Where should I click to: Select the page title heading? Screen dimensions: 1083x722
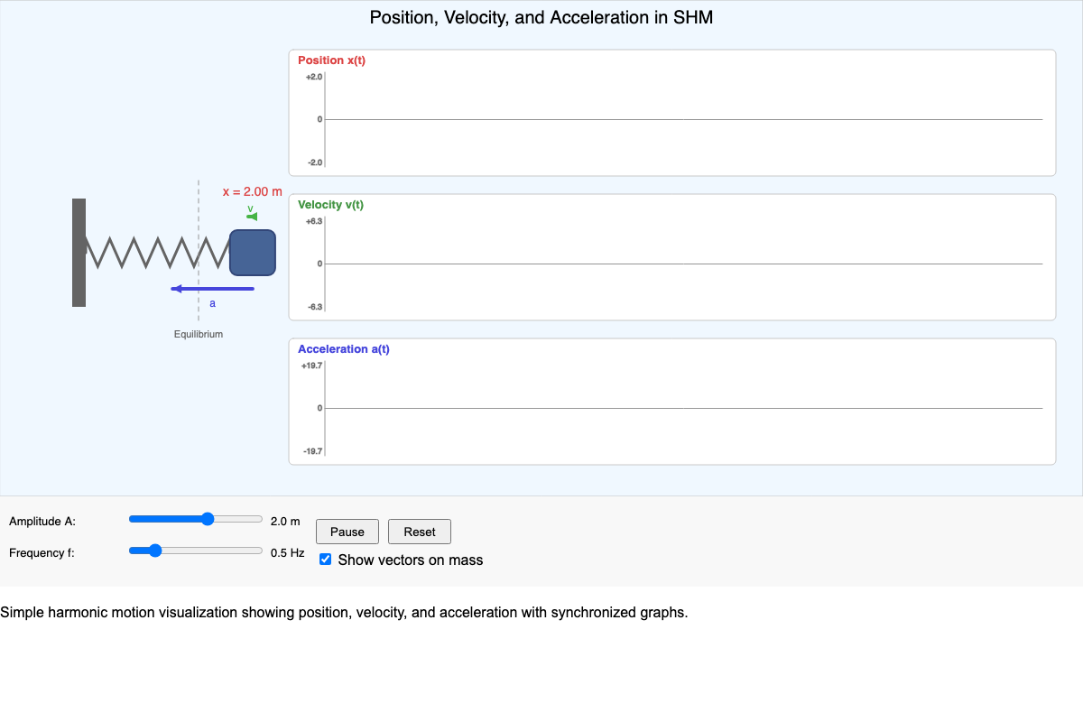[x=541, y=17]
